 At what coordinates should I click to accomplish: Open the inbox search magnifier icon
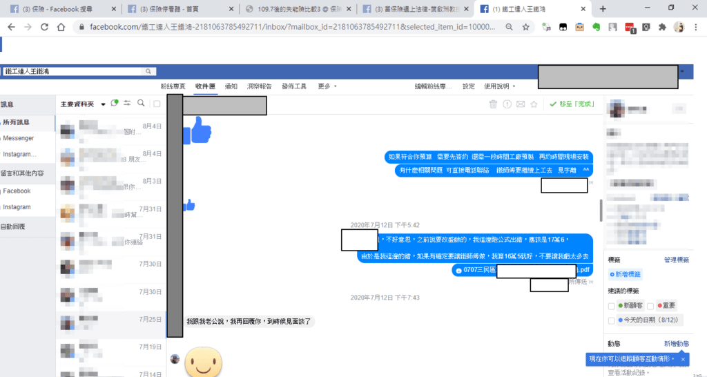pyautogui.click(x=141, y=104)
